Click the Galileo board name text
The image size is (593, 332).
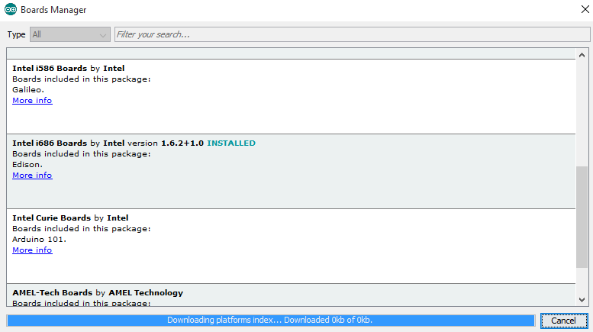pos(28,89)
